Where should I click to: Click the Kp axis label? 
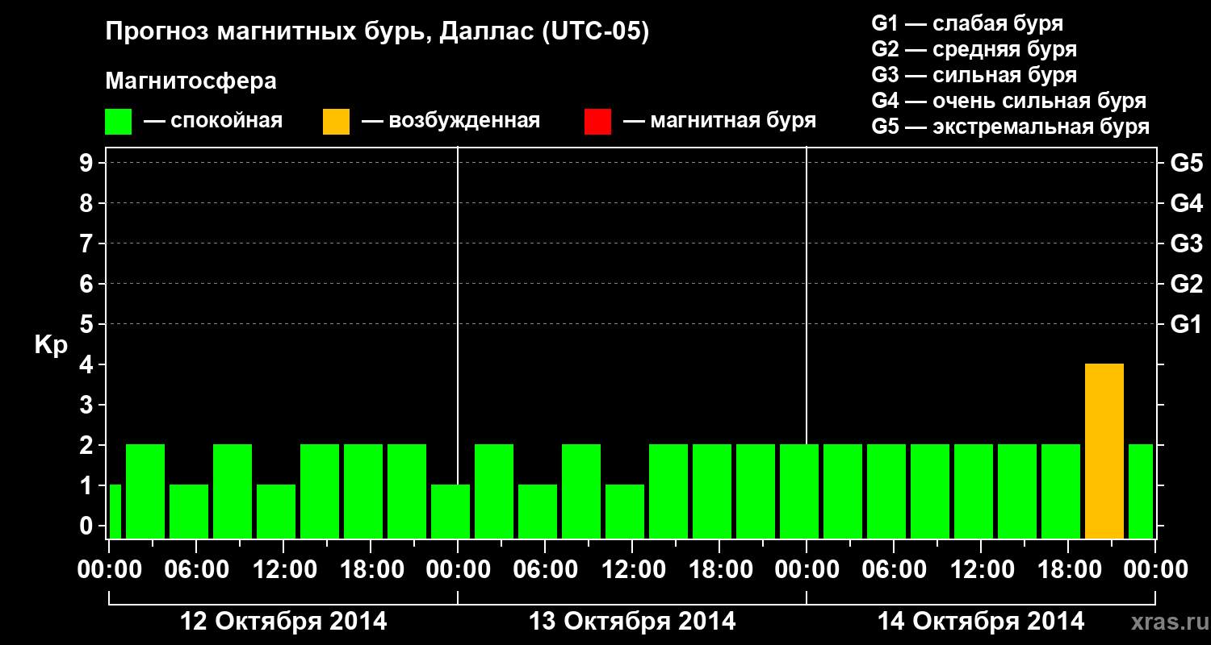[51, 346]
